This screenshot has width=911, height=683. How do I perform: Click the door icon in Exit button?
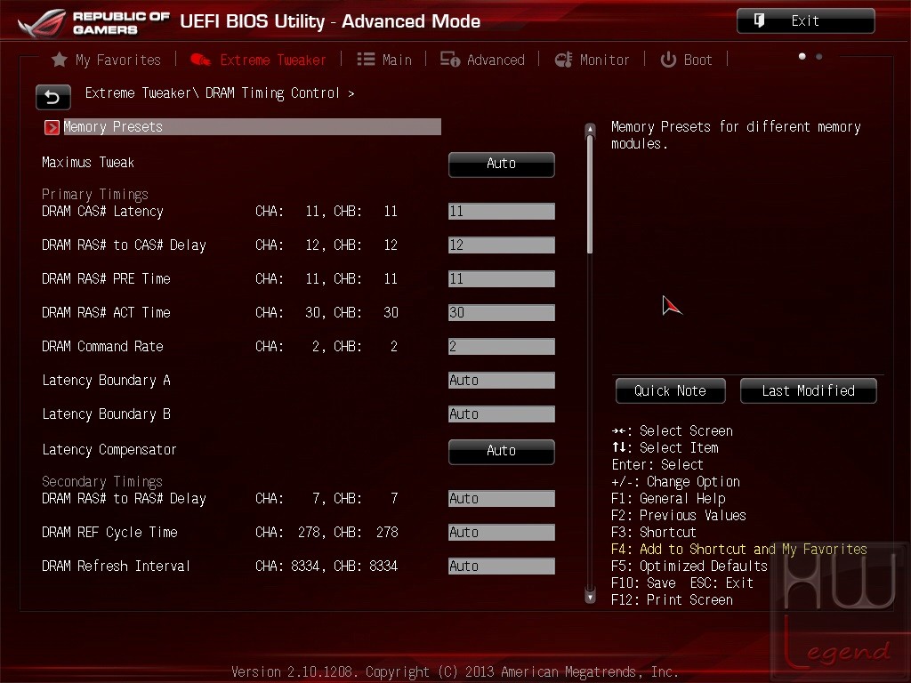click(x=759, y=21)
